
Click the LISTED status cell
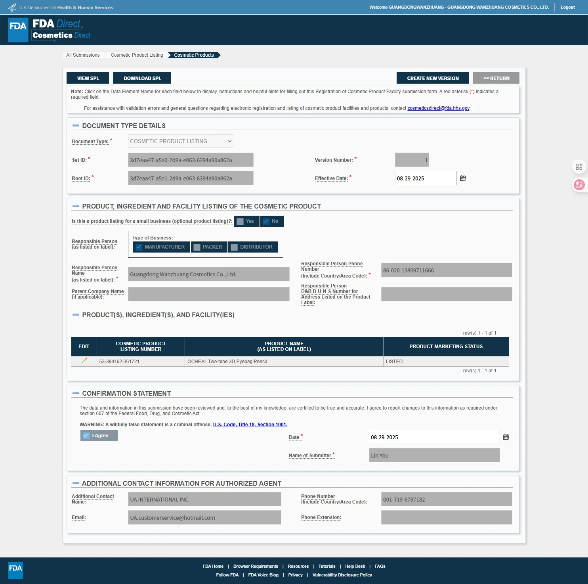click(x=446, y=362)
